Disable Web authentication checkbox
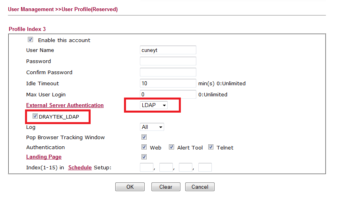Screen dimensions: 341x205 [144, 147]
